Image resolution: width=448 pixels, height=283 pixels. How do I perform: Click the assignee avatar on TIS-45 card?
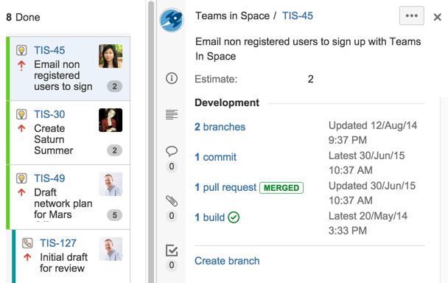click(111, 56)
